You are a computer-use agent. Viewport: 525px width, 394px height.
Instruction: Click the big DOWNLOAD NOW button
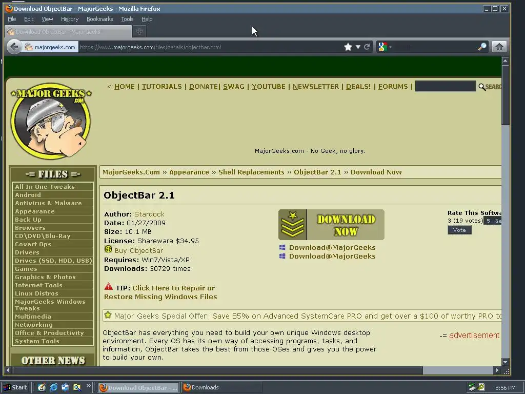click(331, 225)
